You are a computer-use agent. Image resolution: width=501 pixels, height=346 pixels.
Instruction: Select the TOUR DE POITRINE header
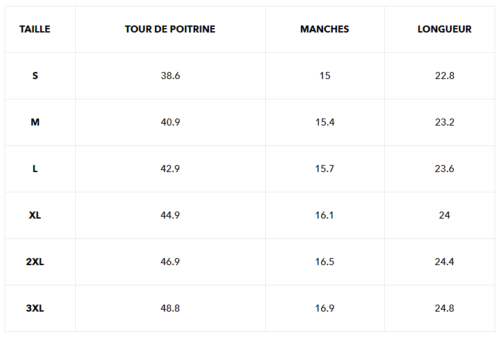(170, 29)
